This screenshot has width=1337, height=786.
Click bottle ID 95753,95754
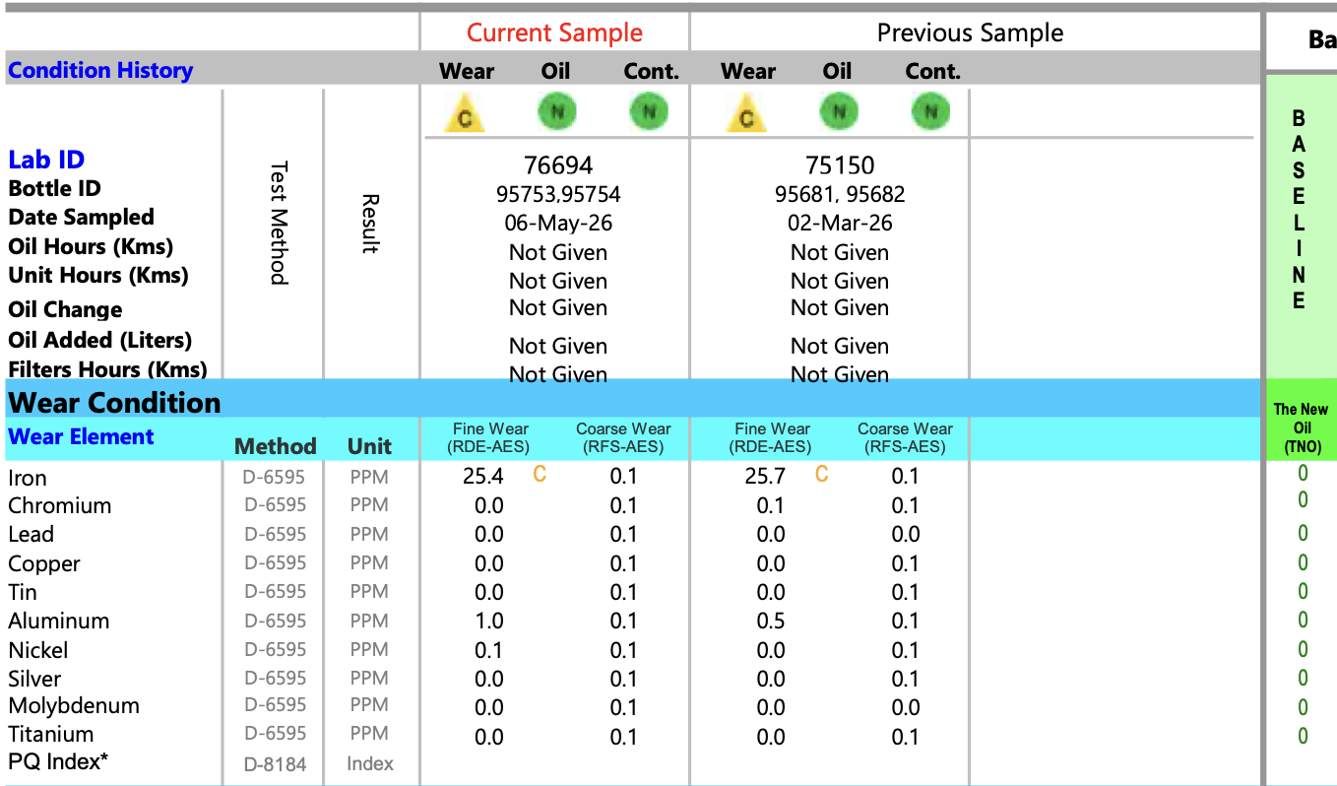pyautogui.click(x=558, y=195)
